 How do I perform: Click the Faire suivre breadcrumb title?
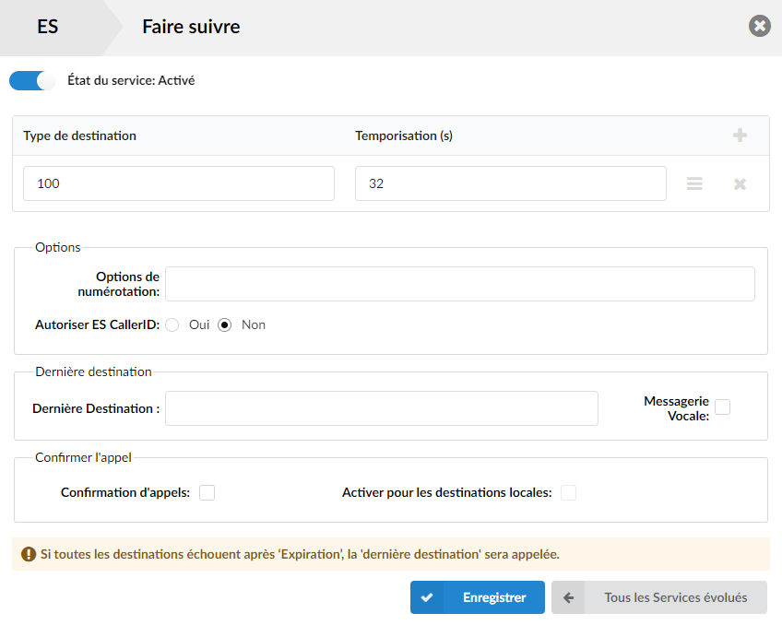coord(191,27)
